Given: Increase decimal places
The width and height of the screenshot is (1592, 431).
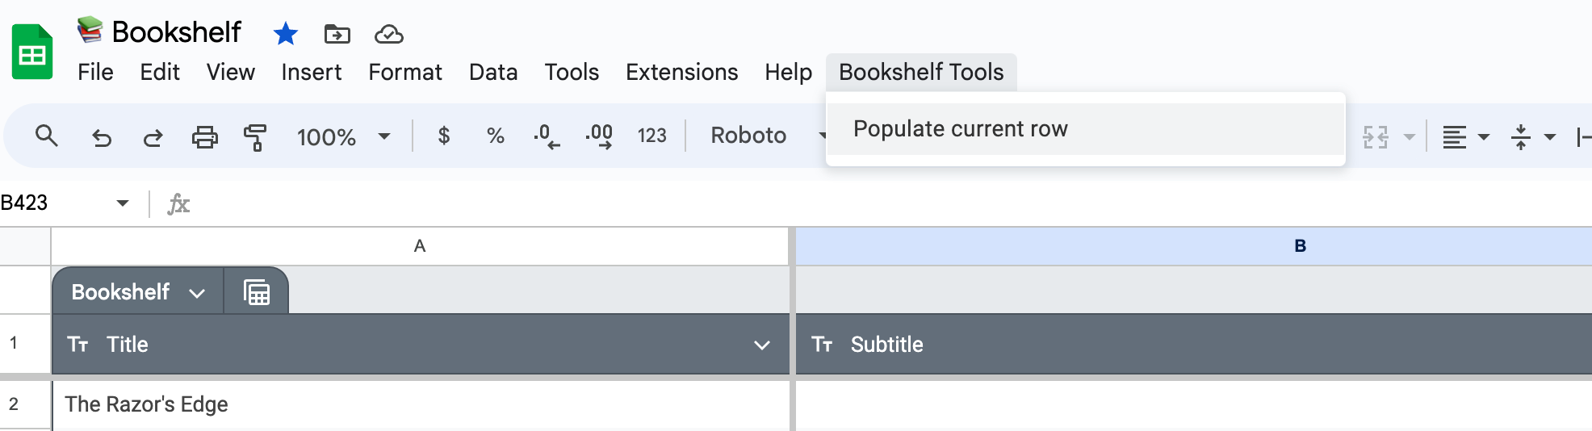Looking at the screenshot, I should pos(599,136).
